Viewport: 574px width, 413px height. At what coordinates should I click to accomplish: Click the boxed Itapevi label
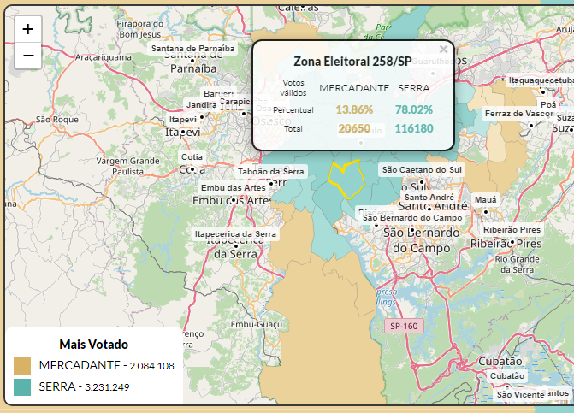(183, 120)
